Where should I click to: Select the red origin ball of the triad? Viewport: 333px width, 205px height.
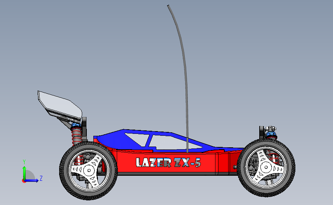pyautogui.click(x=24, y=181)
